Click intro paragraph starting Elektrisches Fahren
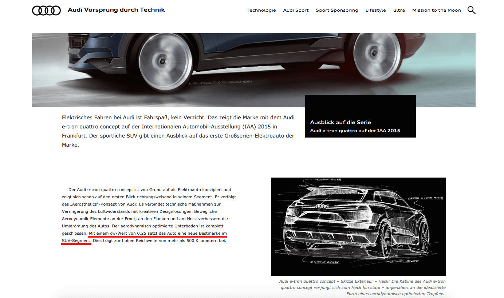Viewport: 504px width, 298px height. tap(178, 131)
